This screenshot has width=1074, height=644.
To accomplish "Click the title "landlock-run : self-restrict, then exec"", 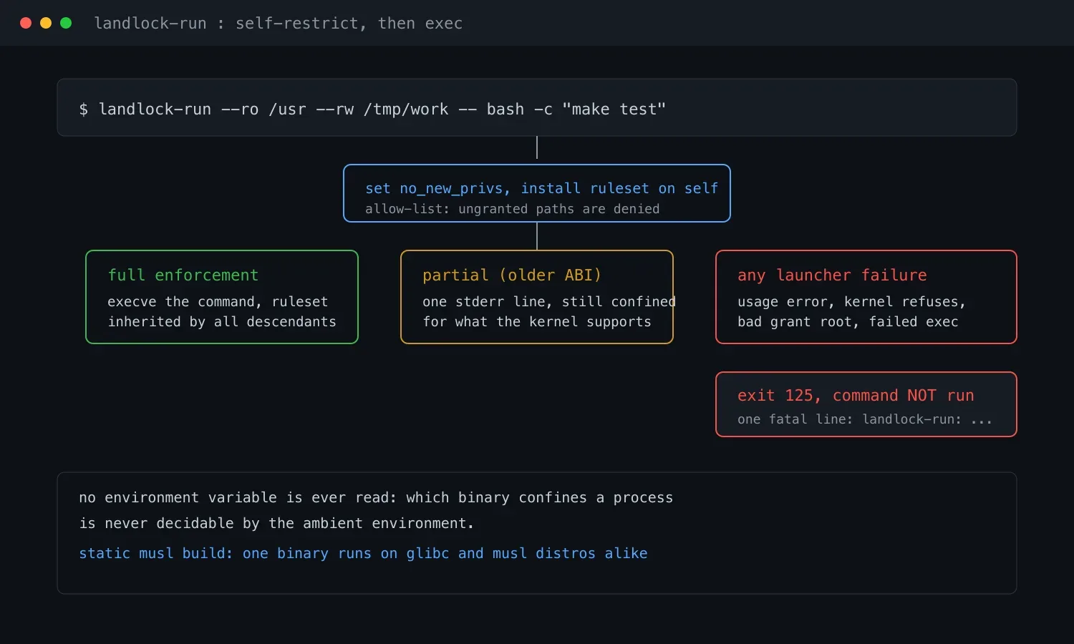I will coord(279,23).
